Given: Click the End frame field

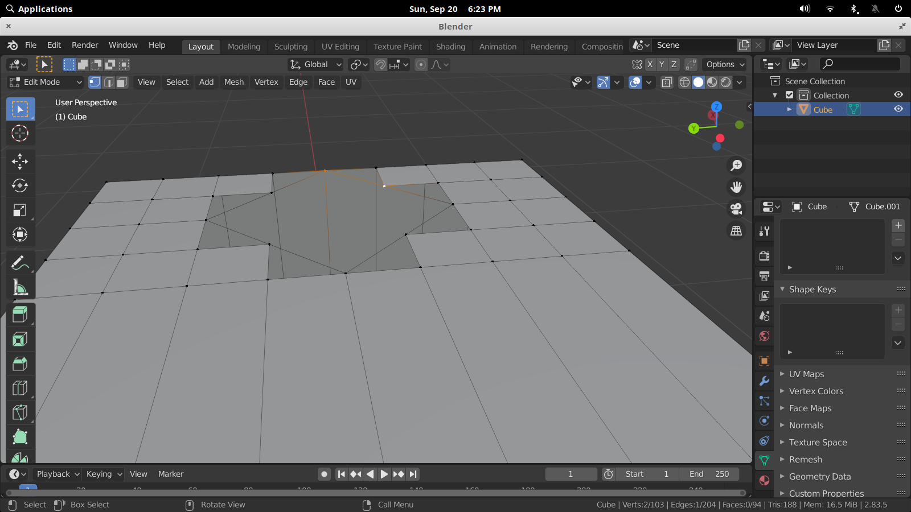Looking at the screenshot, I should (x=709, y=474).
